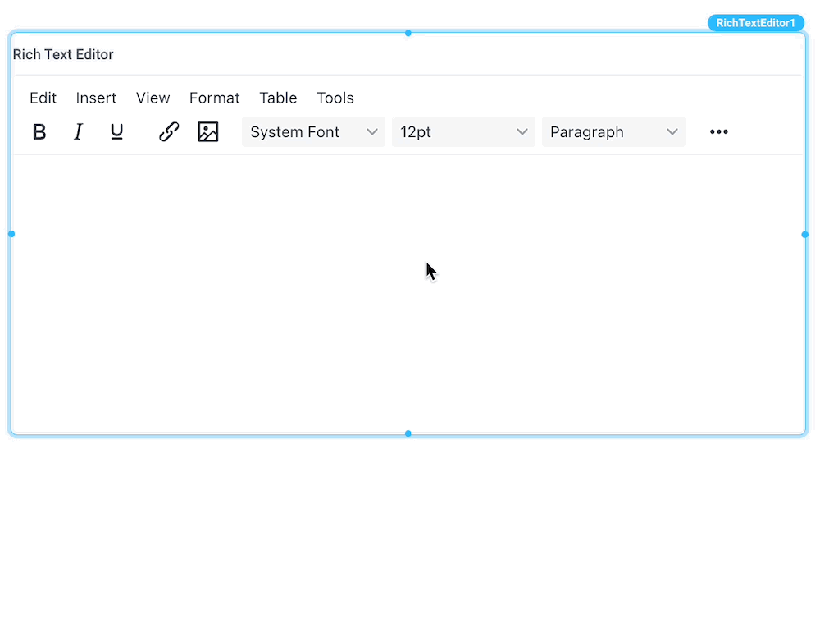Toggle underline formatting
The image size is (820, 623).
click(116, 131)
